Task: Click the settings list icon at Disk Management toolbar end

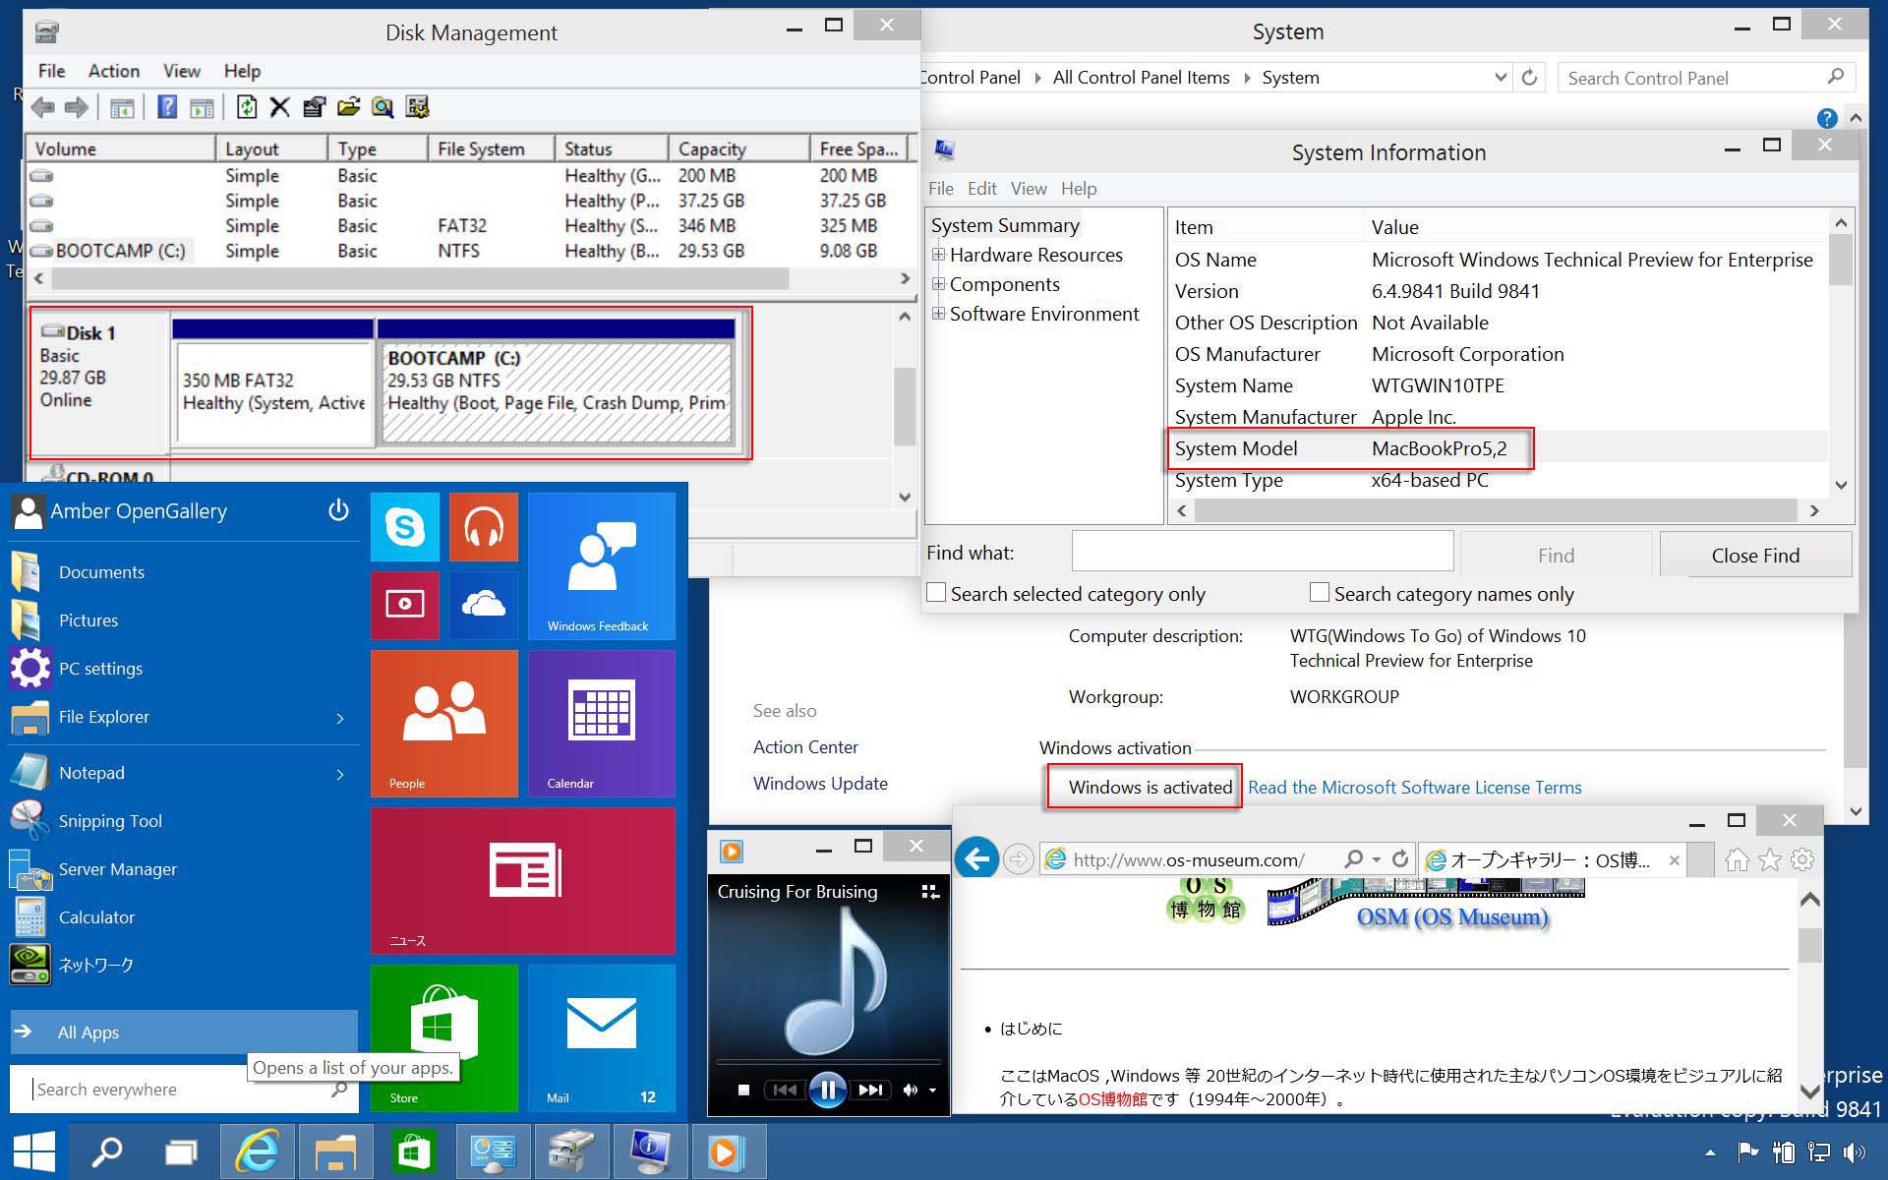Action: point(417,107)
